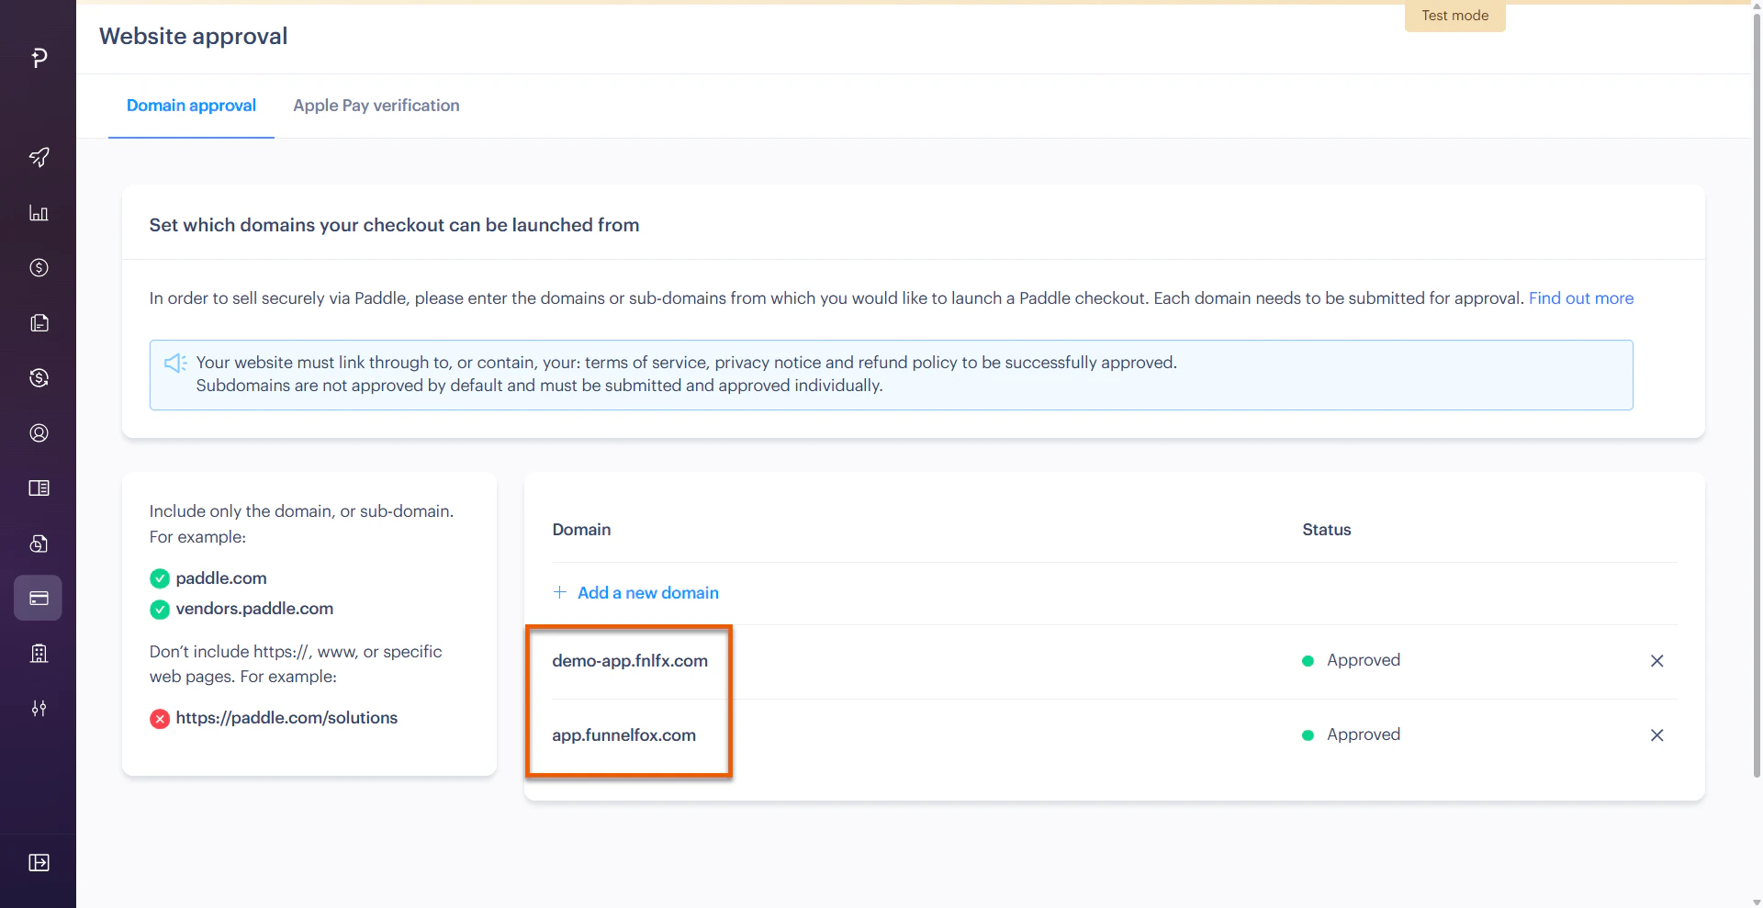Screen dimensions: 1763x908
Task: Open the catalog book-layout icon
Action: (39, 488)
